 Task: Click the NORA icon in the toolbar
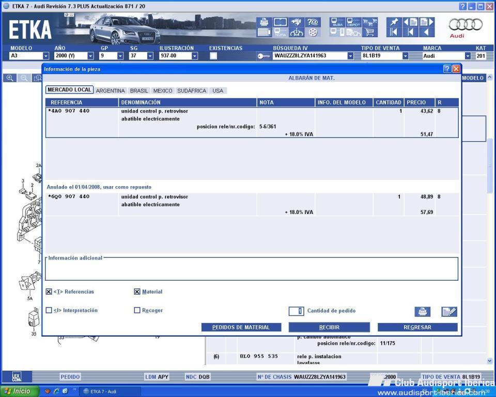280,32
